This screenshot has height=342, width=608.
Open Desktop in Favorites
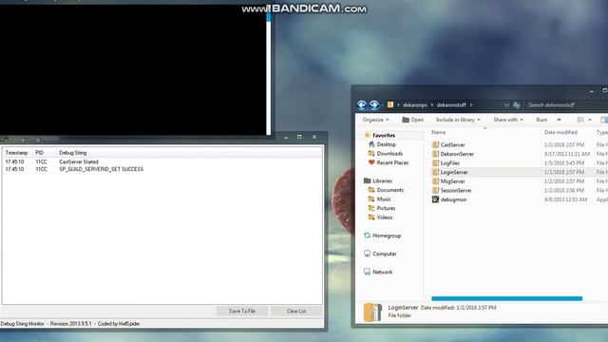387,144
